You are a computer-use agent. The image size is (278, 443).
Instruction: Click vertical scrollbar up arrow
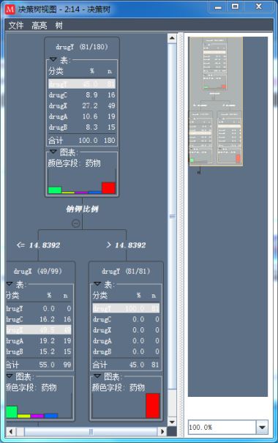click(x=172, y=38)
